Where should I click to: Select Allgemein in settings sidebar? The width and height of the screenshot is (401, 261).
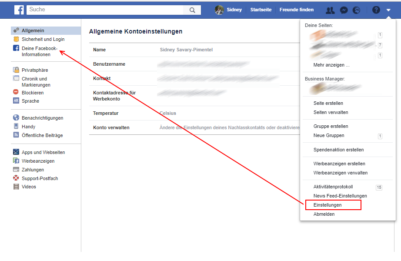coord(46,30)
